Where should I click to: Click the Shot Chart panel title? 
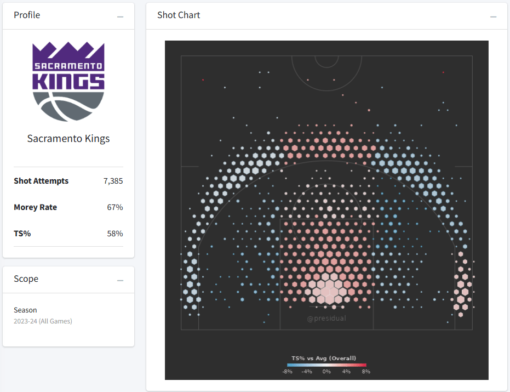click(x=179, y=15)
